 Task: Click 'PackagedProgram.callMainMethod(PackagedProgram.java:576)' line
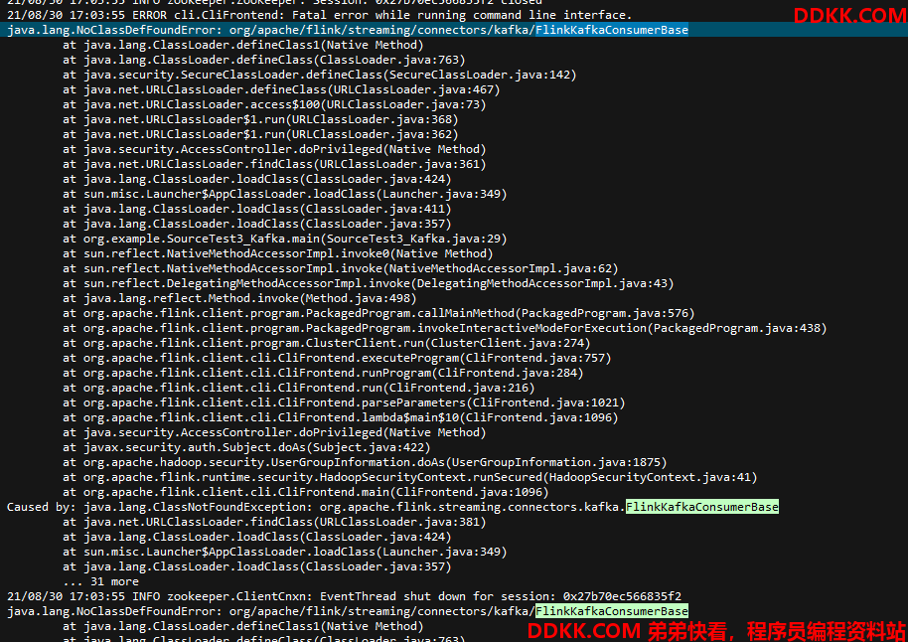tap(378, 313)
